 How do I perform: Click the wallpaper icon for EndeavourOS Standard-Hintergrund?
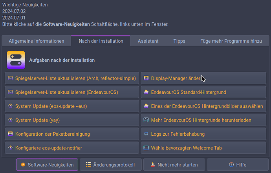click(x=146, y=92)
